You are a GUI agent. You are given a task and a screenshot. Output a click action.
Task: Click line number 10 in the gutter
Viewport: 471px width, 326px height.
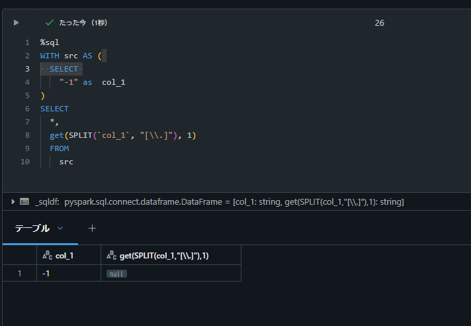click(25, 162)
